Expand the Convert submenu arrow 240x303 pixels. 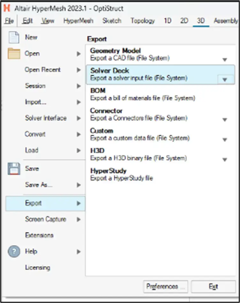pos(79,134)
